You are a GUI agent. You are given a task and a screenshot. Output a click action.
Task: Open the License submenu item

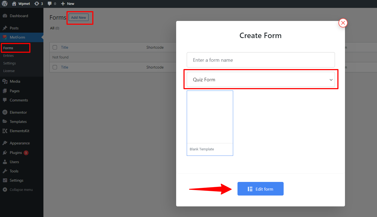coord(9,71)
